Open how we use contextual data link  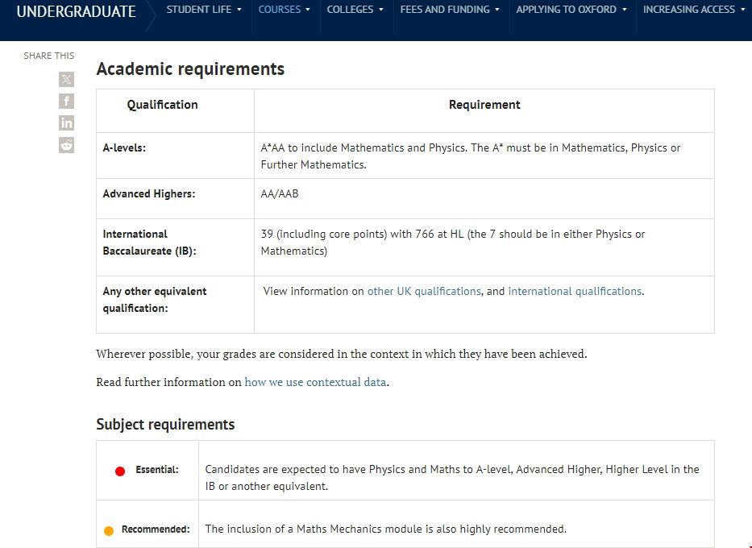[315, 382]
